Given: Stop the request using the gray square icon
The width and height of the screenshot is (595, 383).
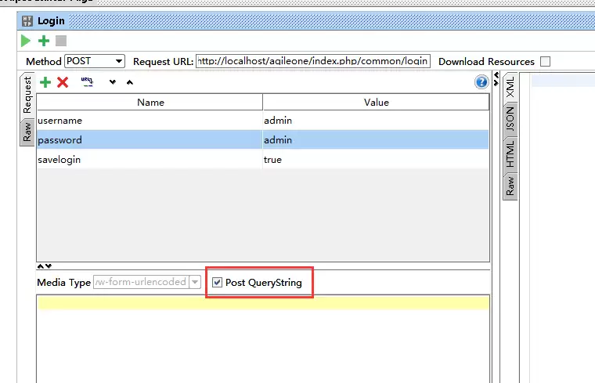Looking at the screenshot, I should (61, 41).
